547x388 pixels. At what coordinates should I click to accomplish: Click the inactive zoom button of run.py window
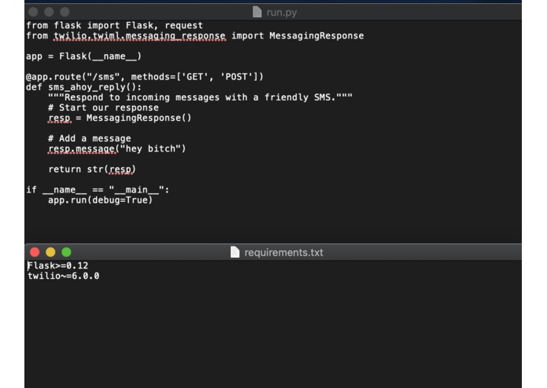(x=65, y=13)
